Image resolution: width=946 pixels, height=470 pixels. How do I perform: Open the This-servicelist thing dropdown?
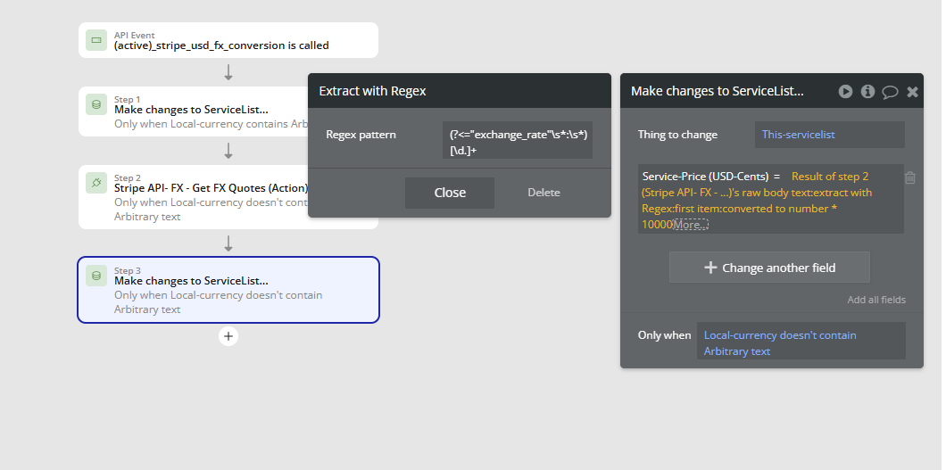tap(830, 135)
